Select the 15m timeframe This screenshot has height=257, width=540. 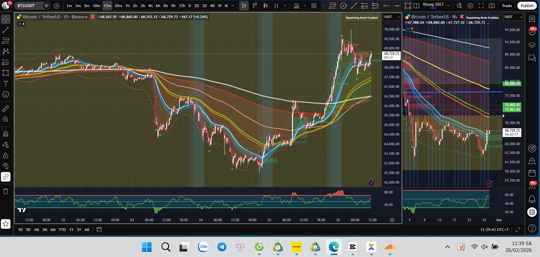pyautogui.click(x=107, y=6)
